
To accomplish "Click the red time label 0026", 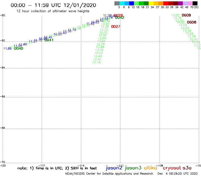I will point(118,15).
